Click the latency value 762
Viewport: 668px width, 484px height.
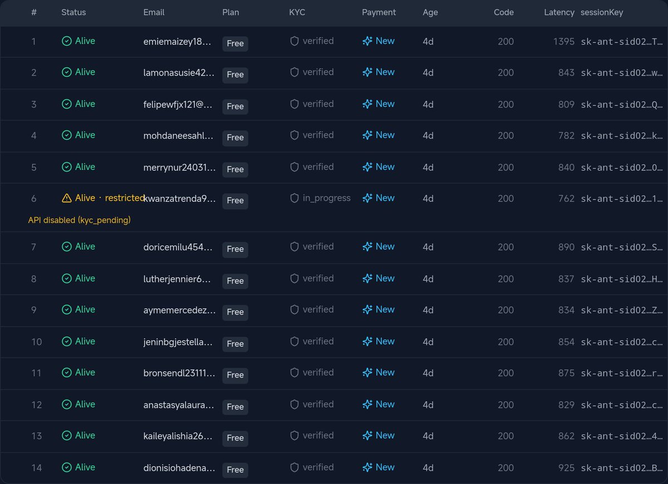[567, 198]
